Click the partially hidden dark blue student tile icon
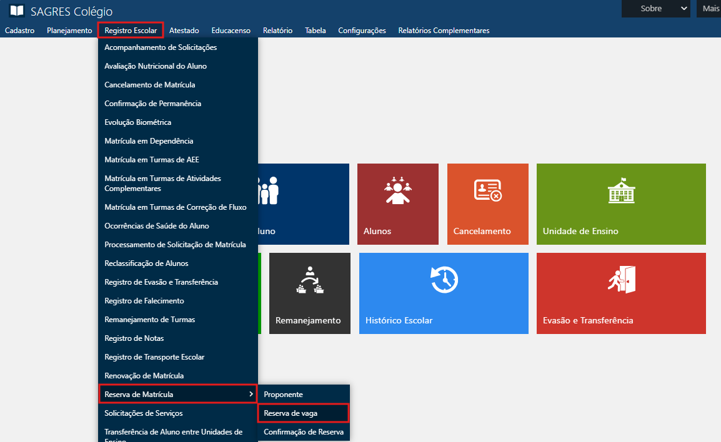The image size is (721, 442). pos(269,190)
